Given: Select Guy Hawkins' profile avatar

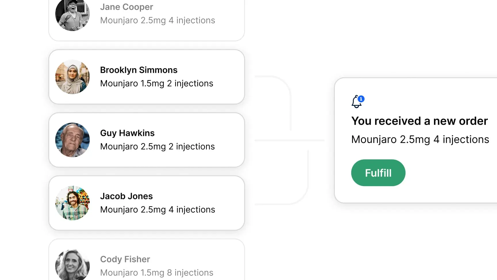Looking at the screenshot, I should (72, 140).
